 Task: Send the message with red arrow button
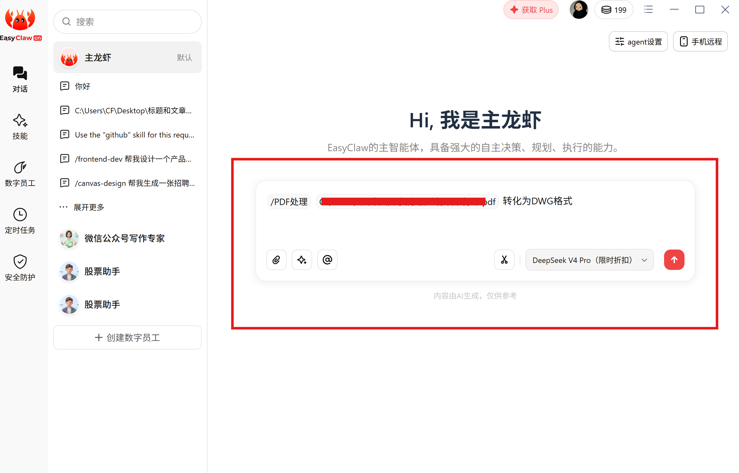point(674,260)
